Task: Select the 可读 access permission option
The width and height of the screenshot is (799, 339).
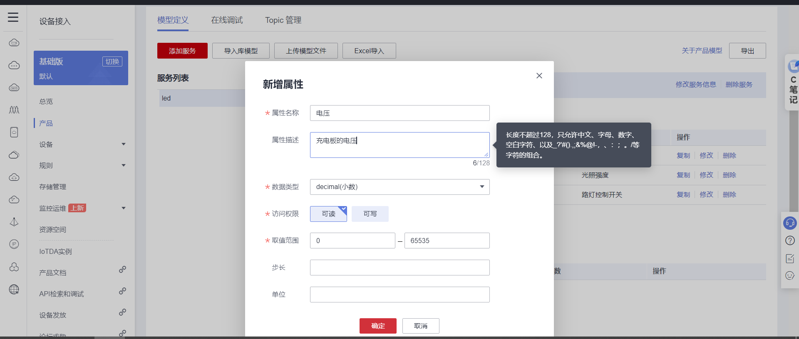Action: tap(328, 214)
